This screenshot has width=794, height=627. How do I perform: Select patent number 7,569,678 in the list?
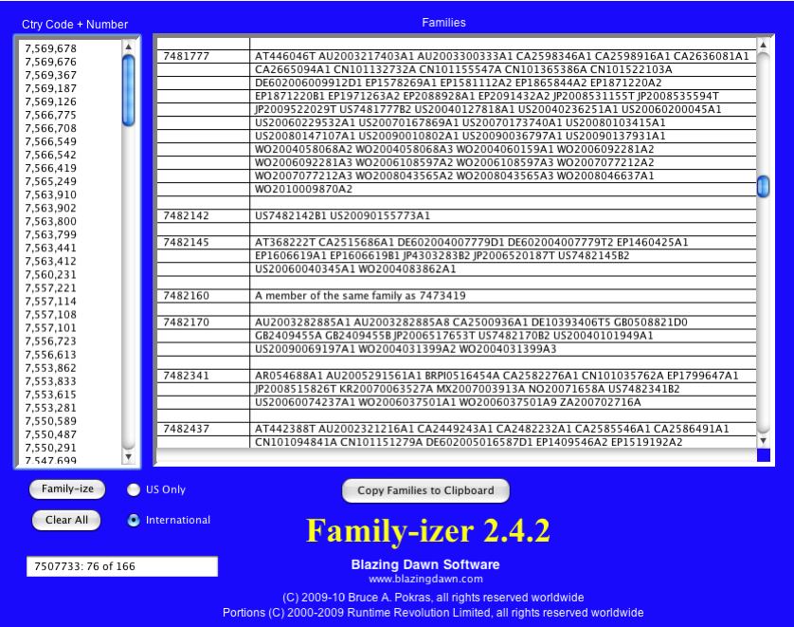[50, 48]
